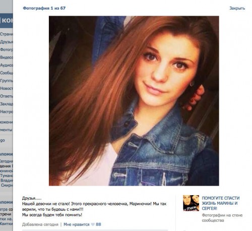Screen dimensions: 252x231
Task: Click the main photo to advance
Action: tap(134, 101)
